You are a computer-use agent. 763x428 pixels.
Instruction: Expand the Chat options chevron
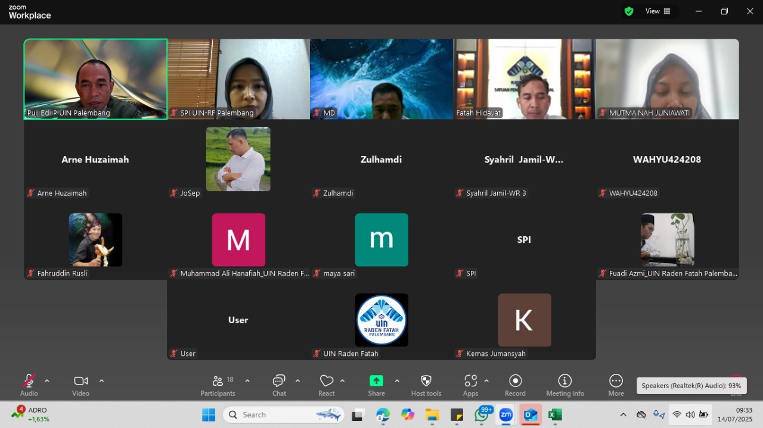click(x=297, y=381)
